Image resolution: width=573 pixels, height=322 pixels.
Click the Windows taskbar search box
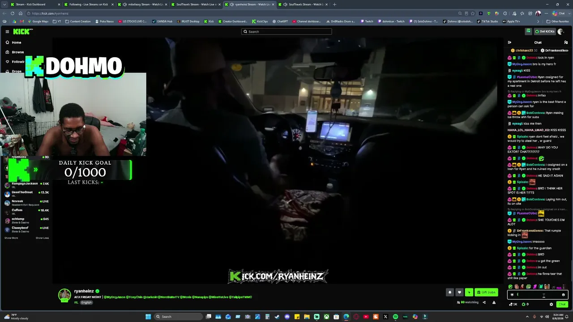pyautogui.click(x=178, y=317)
